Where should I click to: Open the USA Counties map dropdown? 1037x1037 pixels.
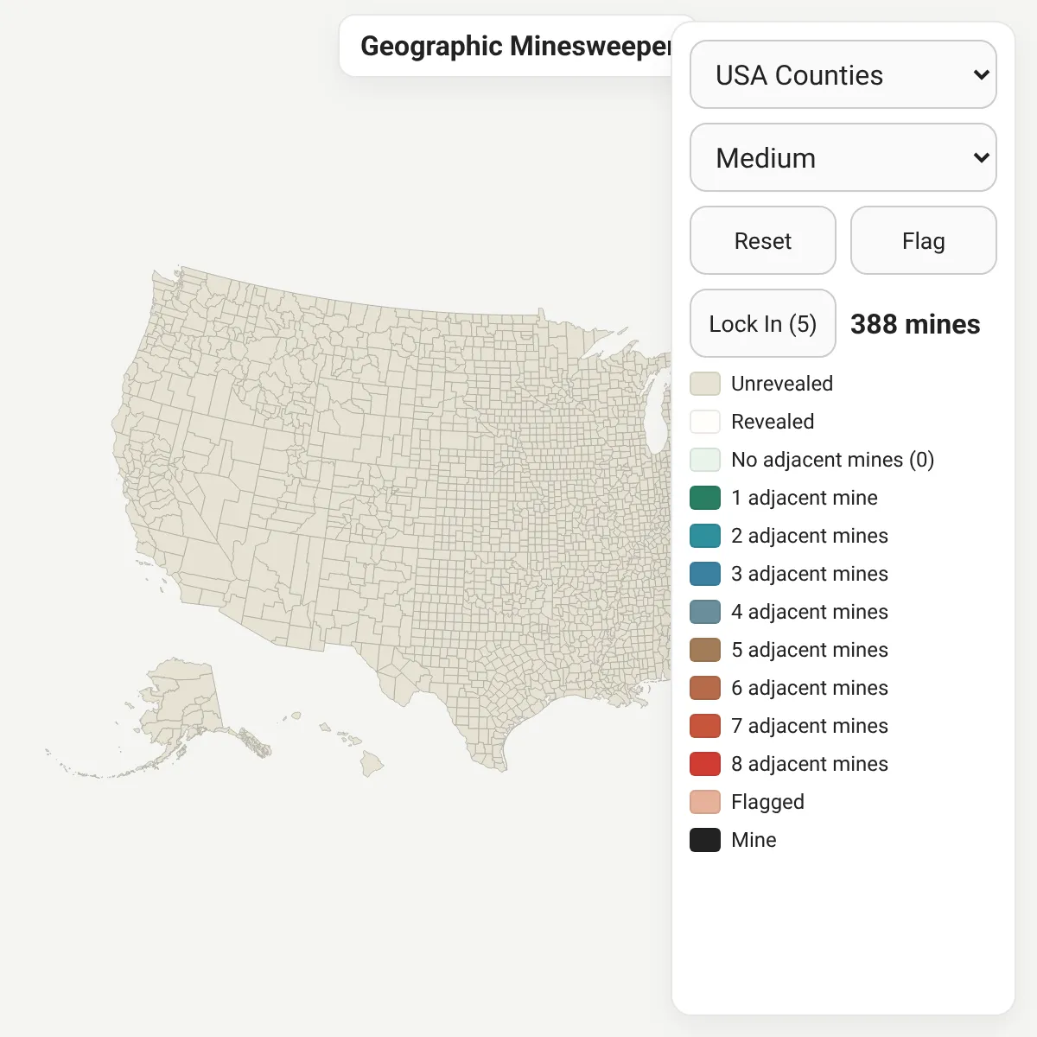coord(843,74)
